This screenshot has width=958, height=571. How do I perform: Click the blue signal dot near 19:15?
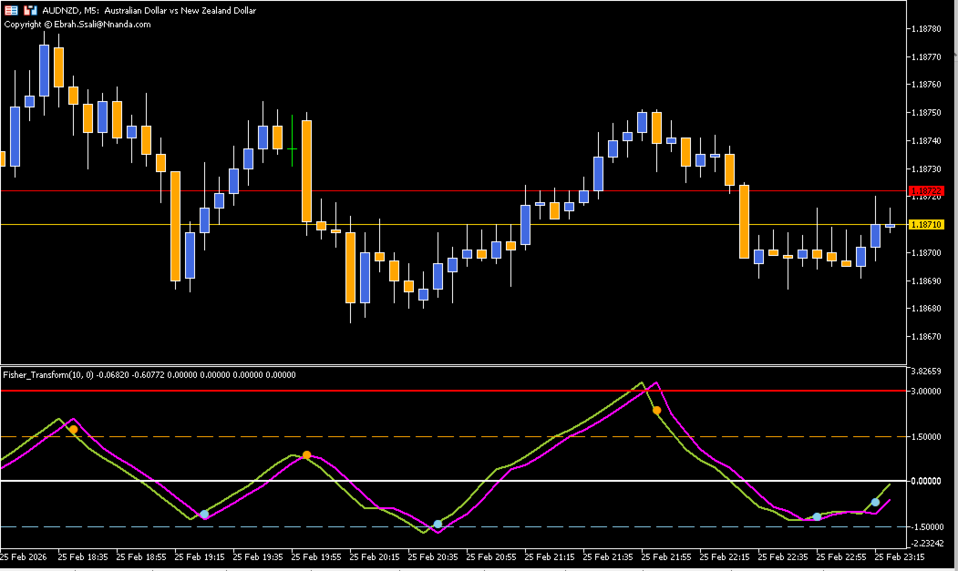point(205,515)
